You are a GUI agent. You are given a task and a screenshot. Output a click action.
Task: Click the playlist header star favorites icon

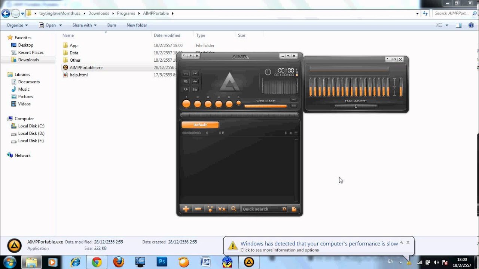pyautogui.click(x=291, y=133)
